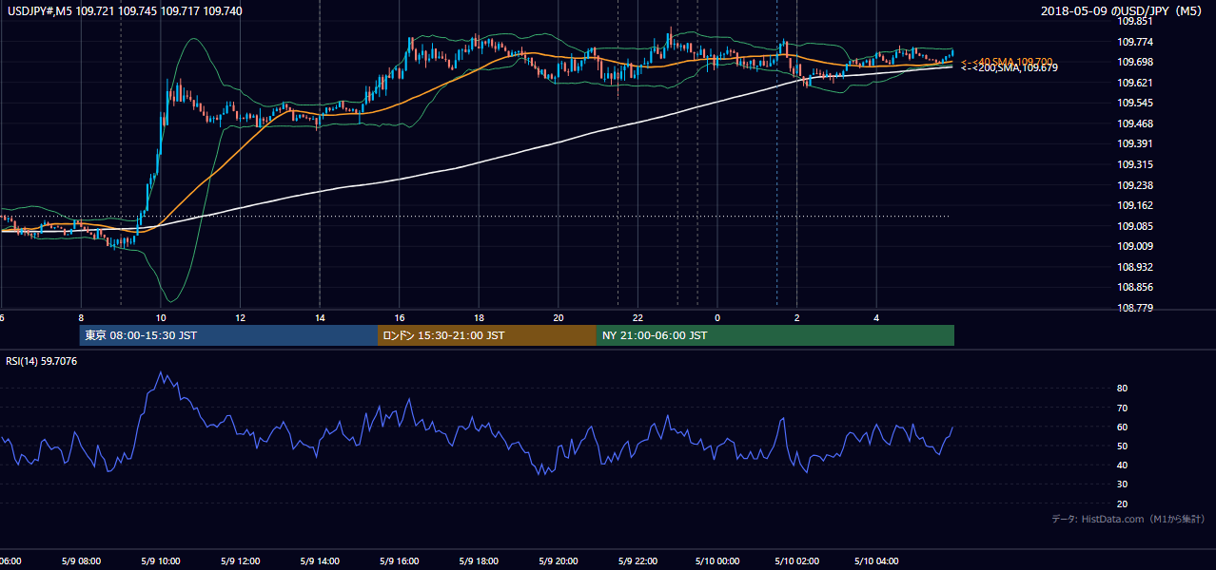Click the '5/9 22:00' bottom date label
Image resolution: width=1216 pixels, height=570 pixels.
[638, 560]
